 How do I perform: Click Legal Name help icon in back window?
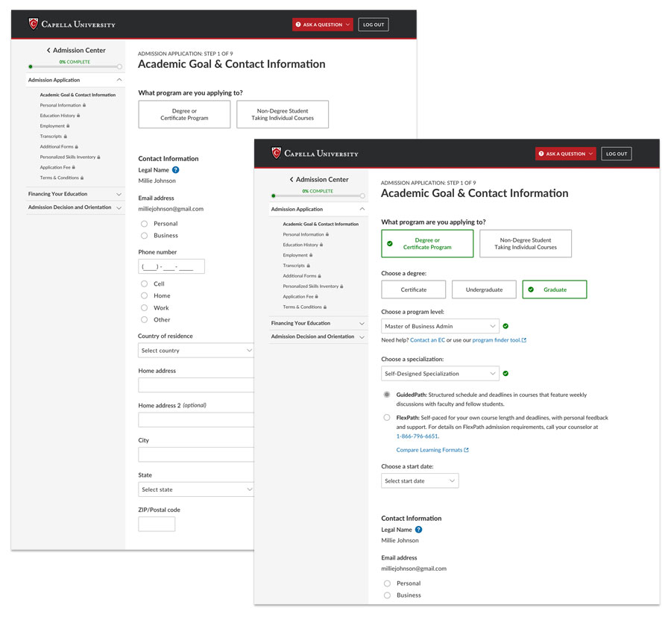[x=175, y=170]
